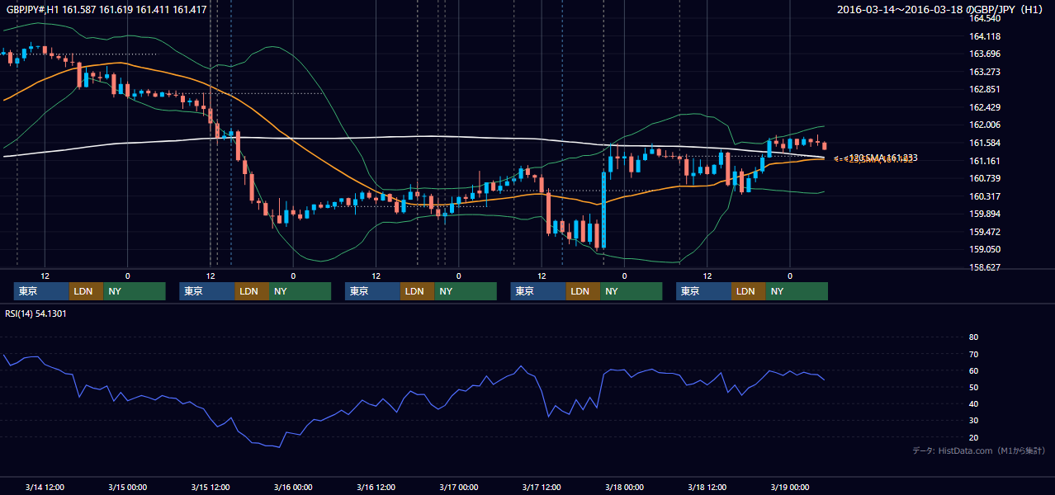Click the date range GBP/JPY（H1） title
Viewport: 1055px width, 495px height.
pyautogui.click(x=942, y=10)
